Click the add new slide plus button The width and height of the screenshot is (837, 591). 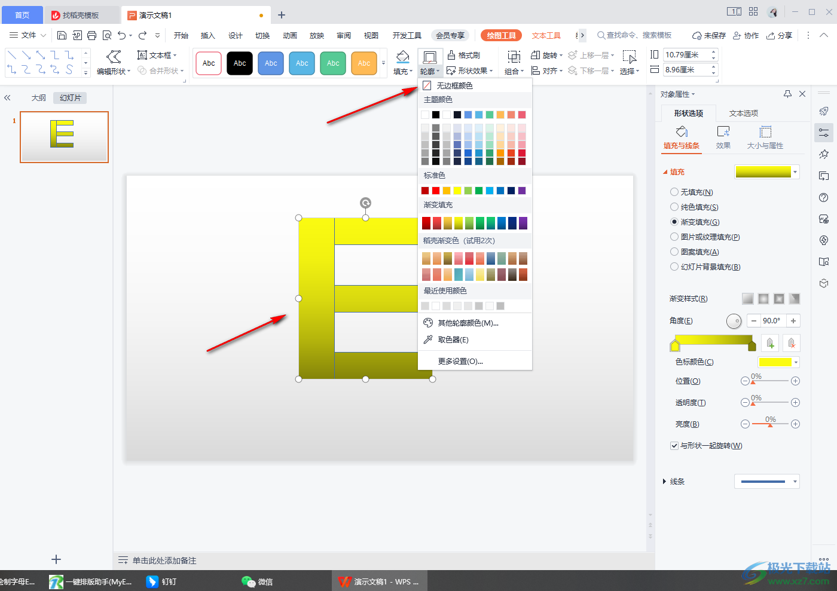pyautogui.click(x=56, y=559)
